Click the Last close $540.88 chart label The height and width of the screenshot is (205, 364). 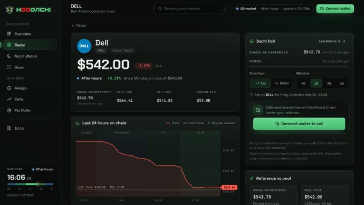[x=101, y=187]
